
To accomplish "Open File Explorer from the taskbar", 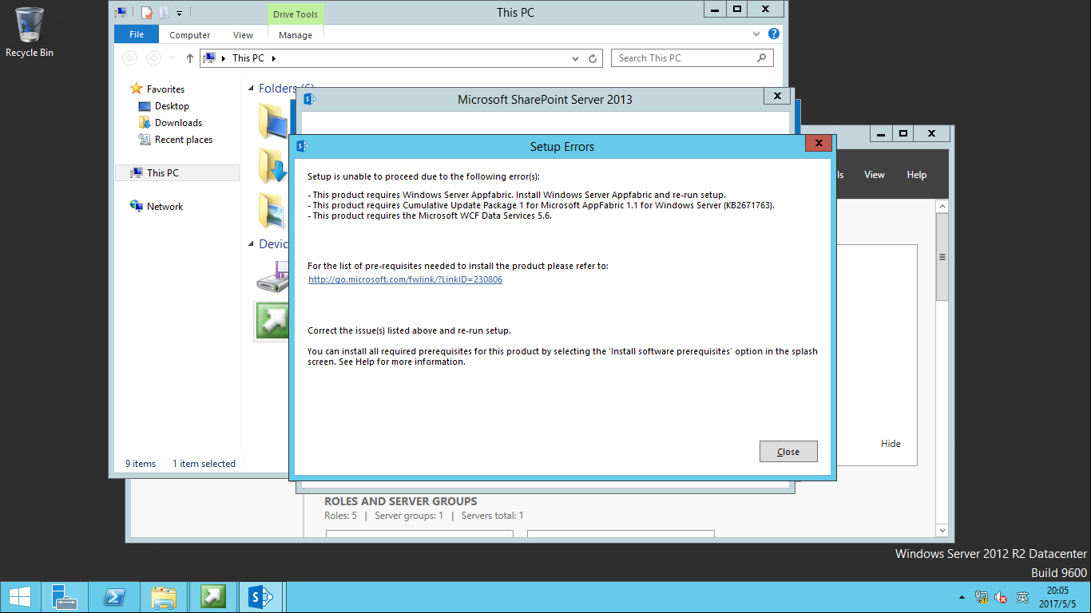I will click(164, 597).
